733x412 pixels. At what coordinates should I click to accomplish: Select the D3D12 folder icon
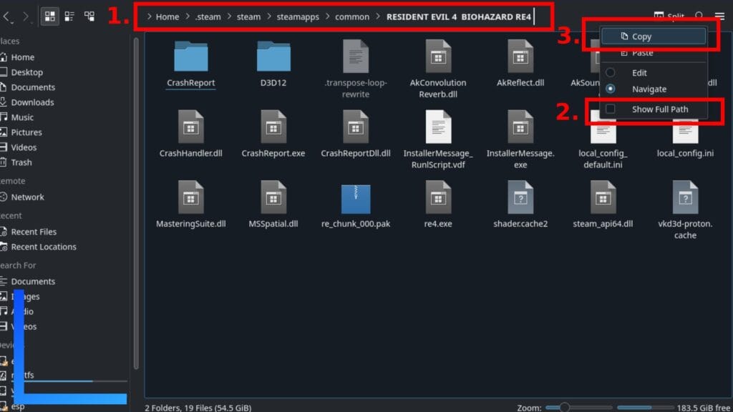(273, 56)
